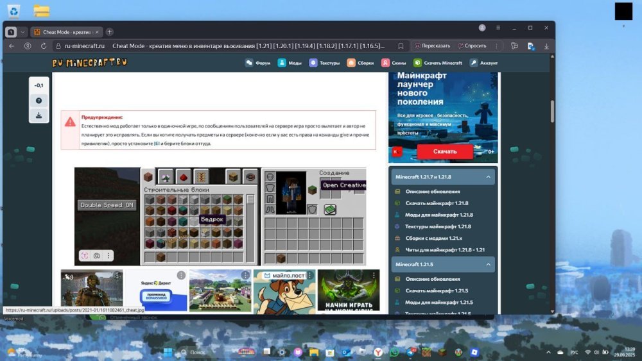642x361 pixels.
Task: Open the folder icon on the desktop
Action: (x=41, y=11)
